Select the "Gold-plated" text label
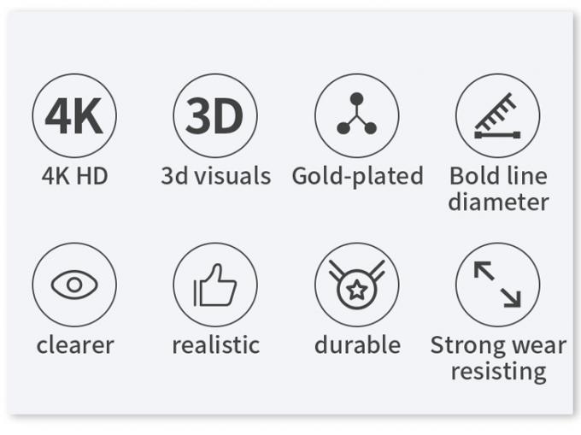Image resolution: width=581 pixels, height=435 pixels. [357, 176]
